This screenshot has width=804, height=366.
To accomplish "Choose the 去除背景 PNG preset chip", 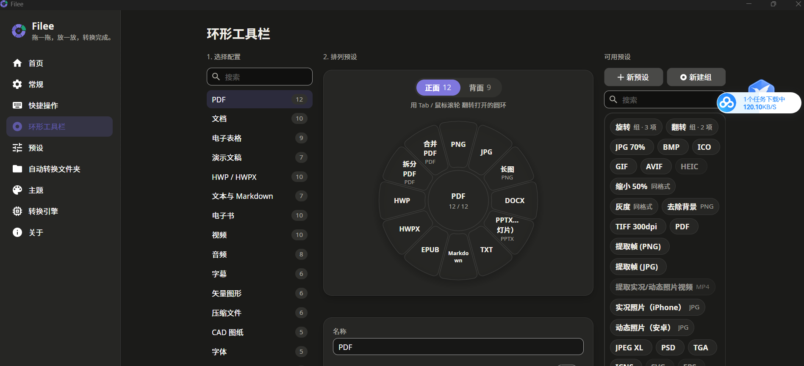I will tap(690, 206).
